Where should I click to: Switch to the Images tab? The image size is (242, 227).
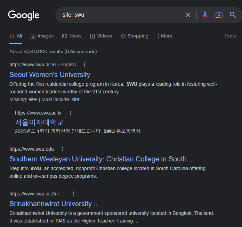coord(42,36)
